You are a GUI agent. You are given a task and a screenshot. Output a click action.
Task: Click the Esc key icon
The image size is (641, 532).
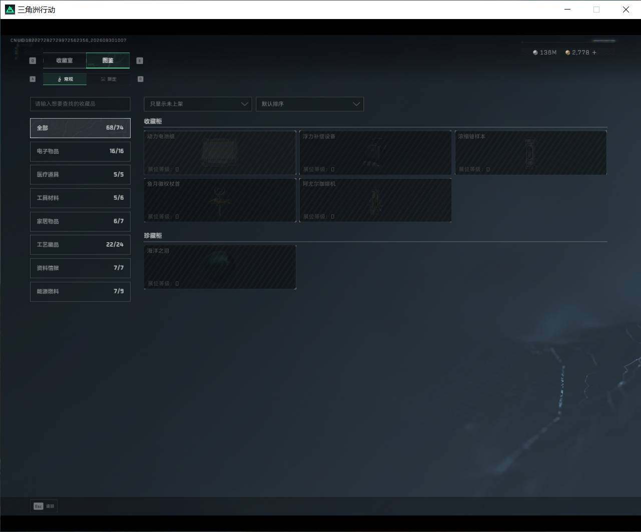(39, 506)
